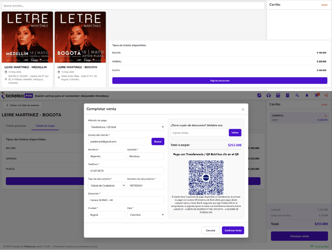The width and height of the screenshot is (332, 250).
Task: Open notifications bell icon
Action: [x=307, y=96]
